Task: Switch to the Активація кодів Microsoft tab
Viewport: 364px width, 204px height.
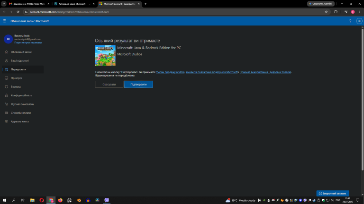Action: pyautogui.click(x=74, y=4)
